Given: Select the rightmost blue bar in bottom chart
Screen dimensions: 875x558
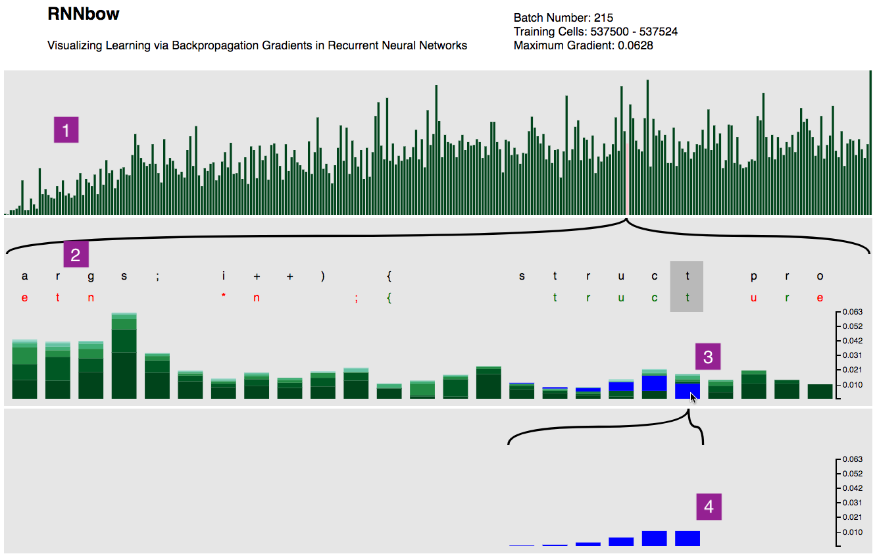Looking at the screenshot, I should 687,538.
